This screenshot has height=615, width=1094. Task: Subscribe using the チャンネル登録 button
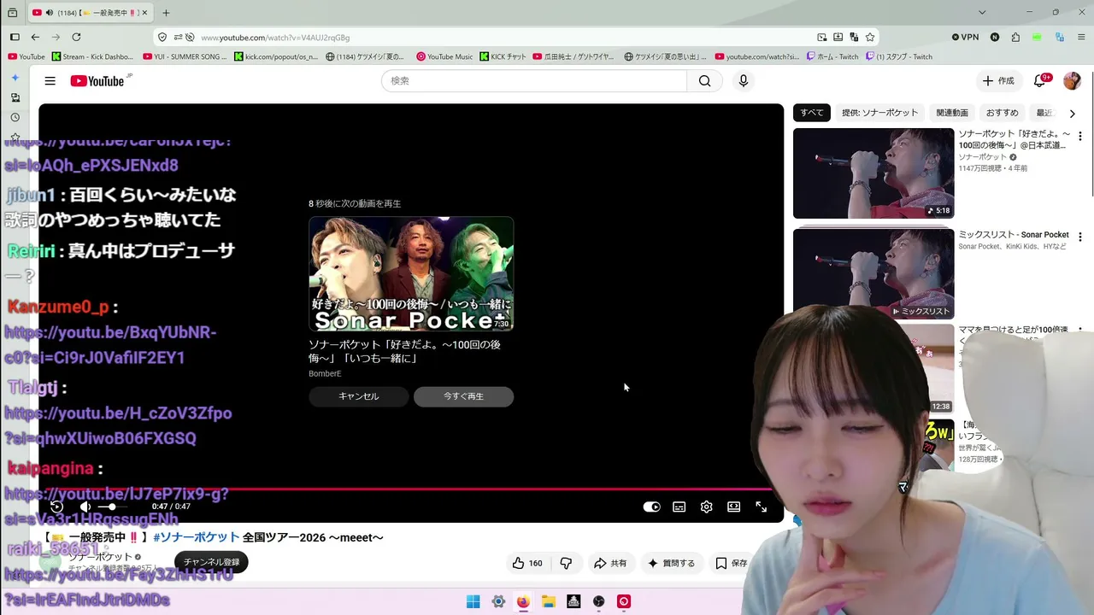(x=211, y=562)
